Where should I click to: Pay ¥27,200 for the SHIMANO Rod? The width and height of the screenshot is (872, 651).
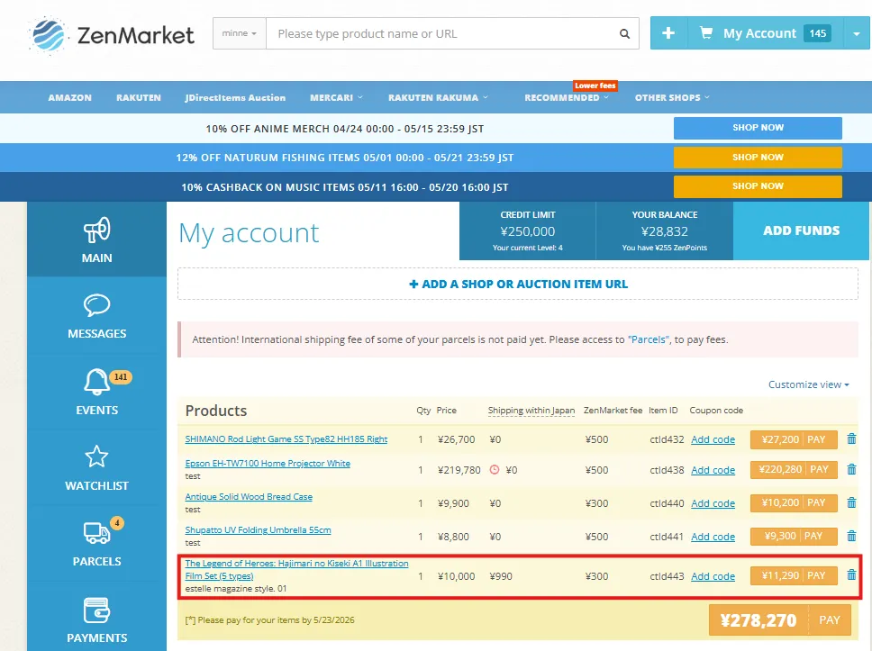pyautogui.click(x=793, y=439)
